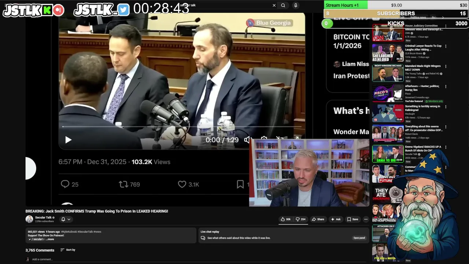The width and height of the screenshot is (469, 264).
Task: Open the Secular Talk channel name link
Action: 43,217
